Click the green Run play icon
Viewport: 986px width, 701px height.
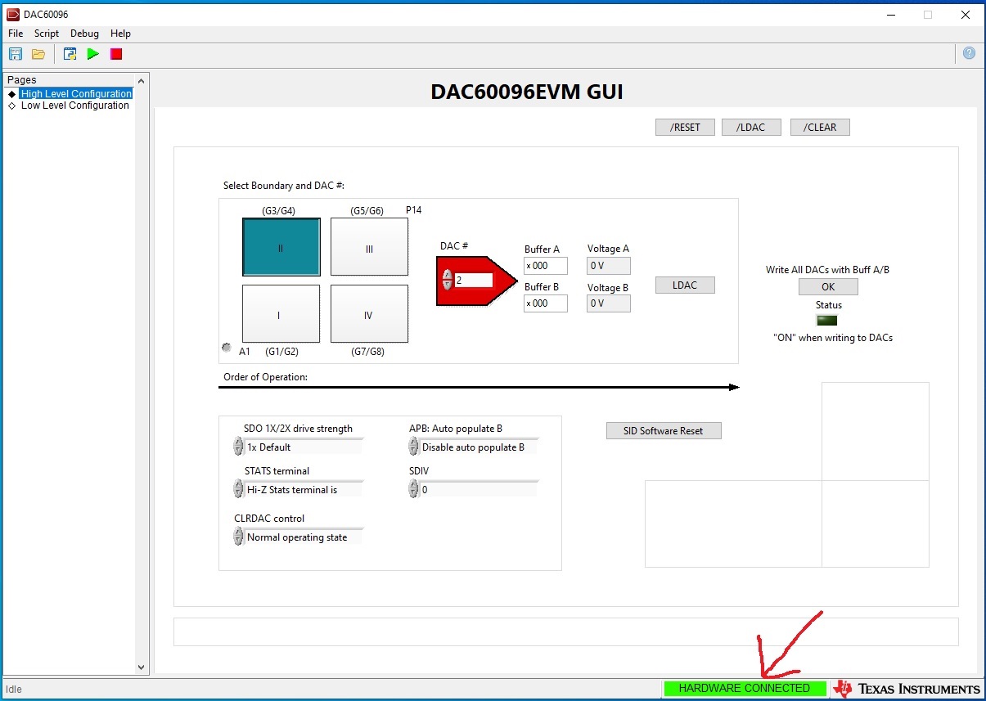click(x=93, y=54)
